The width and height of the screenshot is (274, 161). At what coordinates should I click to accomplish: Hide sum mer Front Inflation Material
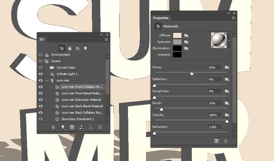point(41,87)
